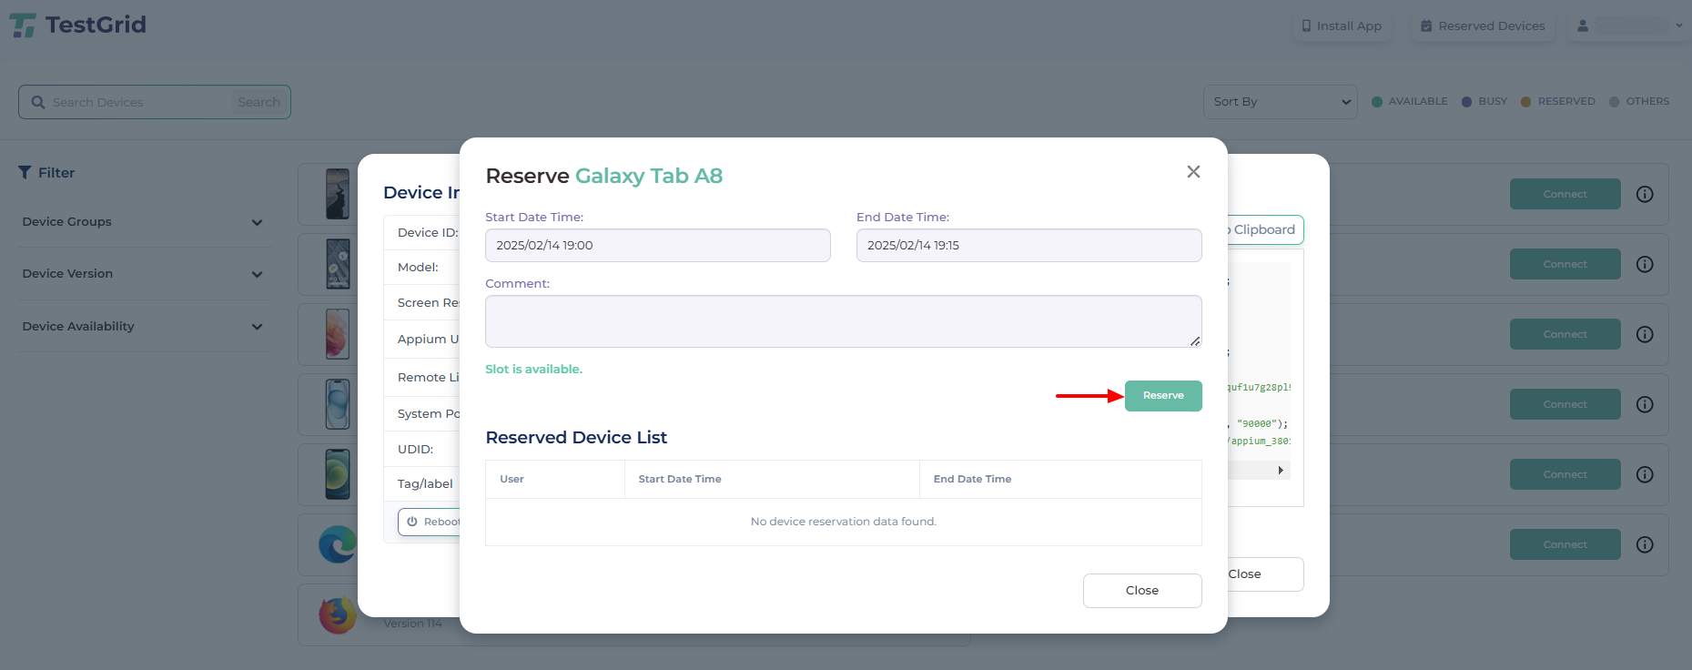The width and height of the screenshot is (1692, 670).
Task: Click the 'Slot is available.' message
Action: [x=533, y=369]
